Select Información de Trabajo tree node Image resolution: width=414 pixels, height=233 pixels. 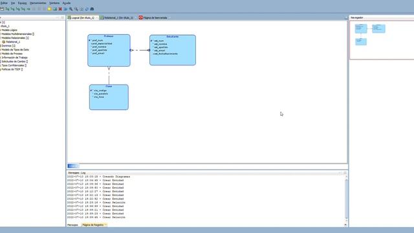pos(14,58)
